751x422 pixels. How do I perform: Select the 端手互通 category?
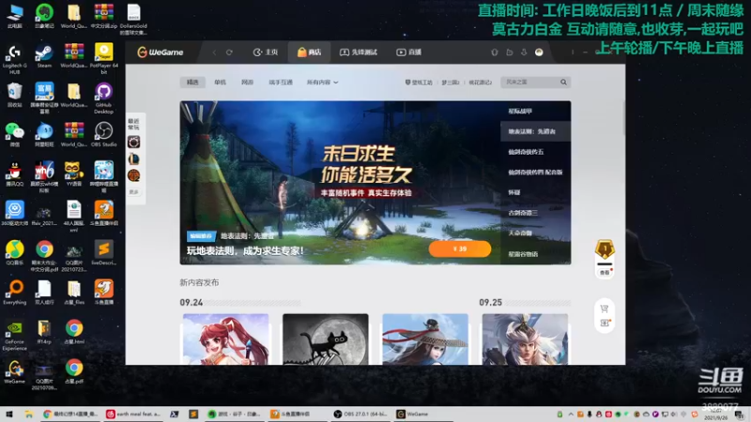click(x=281, y=83)
